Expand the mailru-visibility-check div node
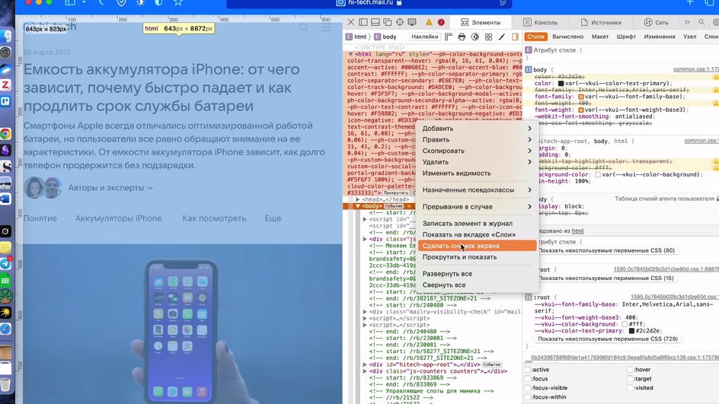719x404 pixels. pyautogui.click(x=365, y=312)
